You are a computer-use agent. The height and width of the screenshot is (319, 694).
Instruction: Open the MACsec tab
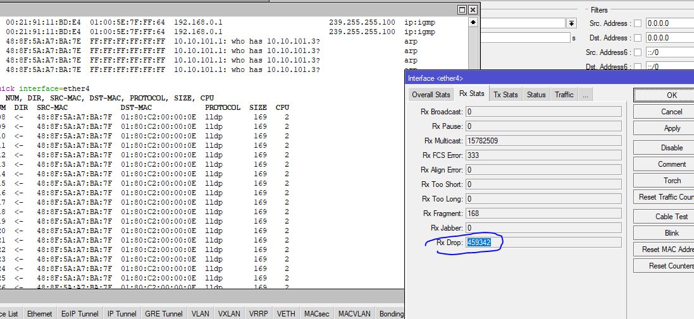click(316, 314)
